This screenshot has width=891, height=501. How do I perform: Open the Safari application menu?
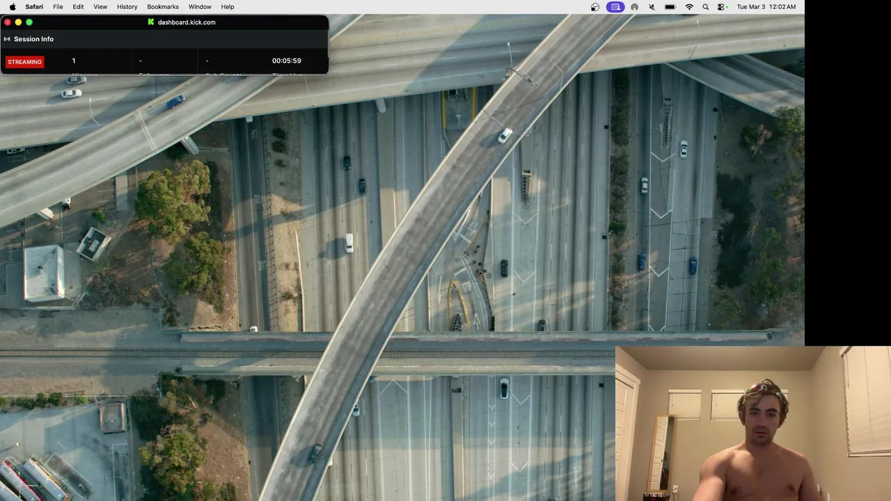click(x=34, y=7)
